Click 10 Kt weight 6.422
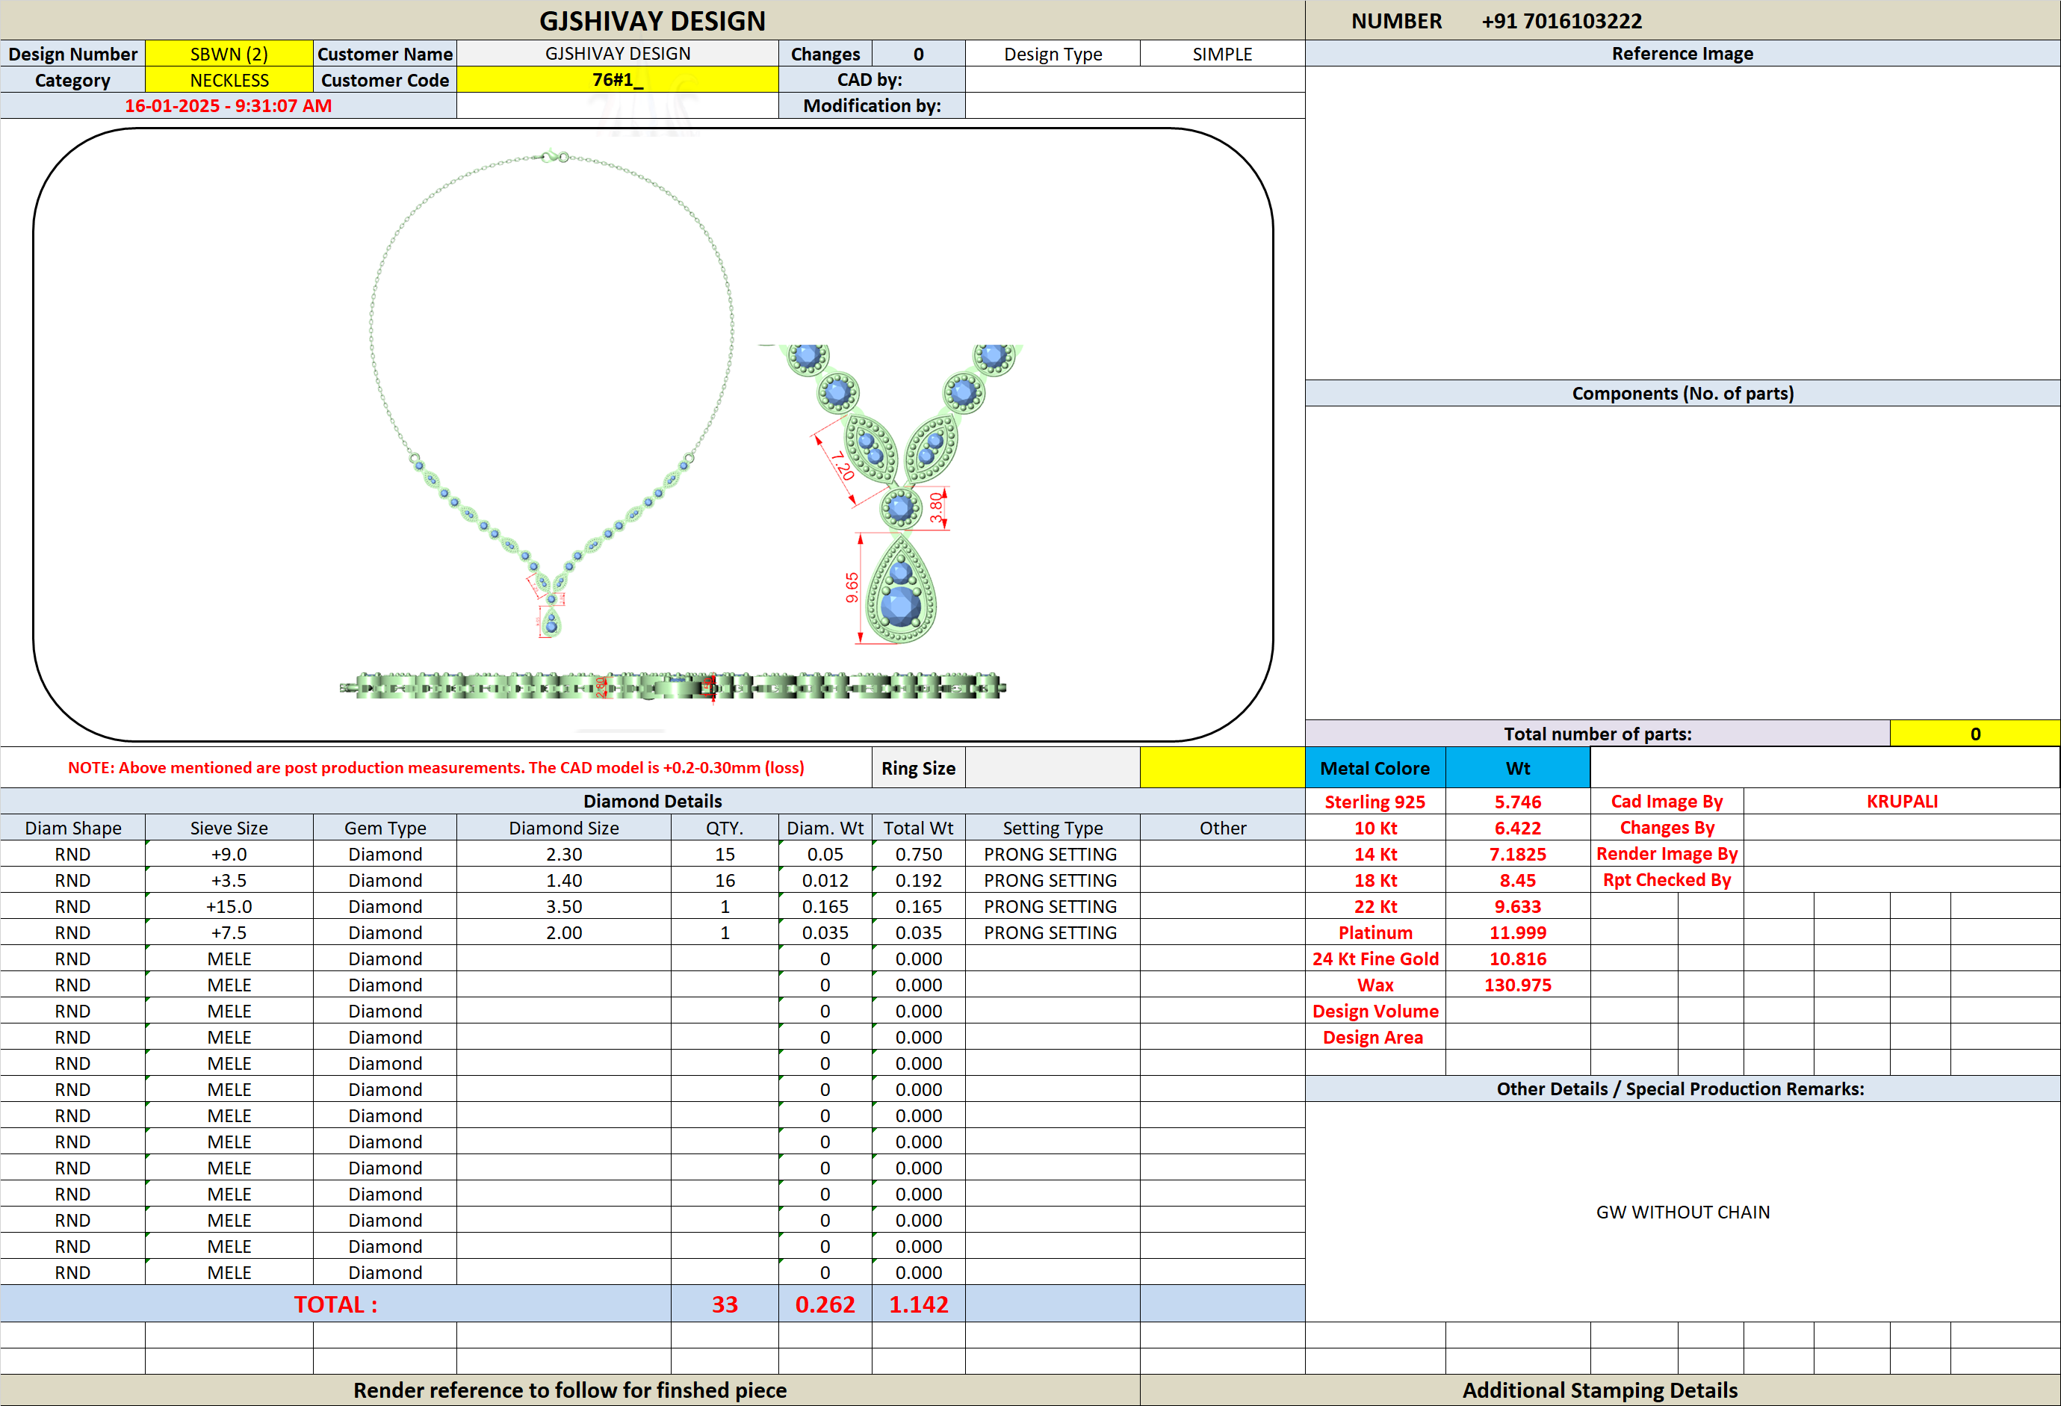Viewport: 2061px width, 1406px height. coord(1517,828)
